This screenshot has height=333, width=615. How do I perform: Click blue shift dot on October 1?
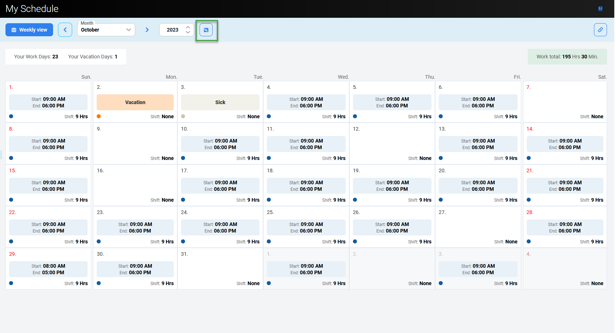click(x=11, y=116)
